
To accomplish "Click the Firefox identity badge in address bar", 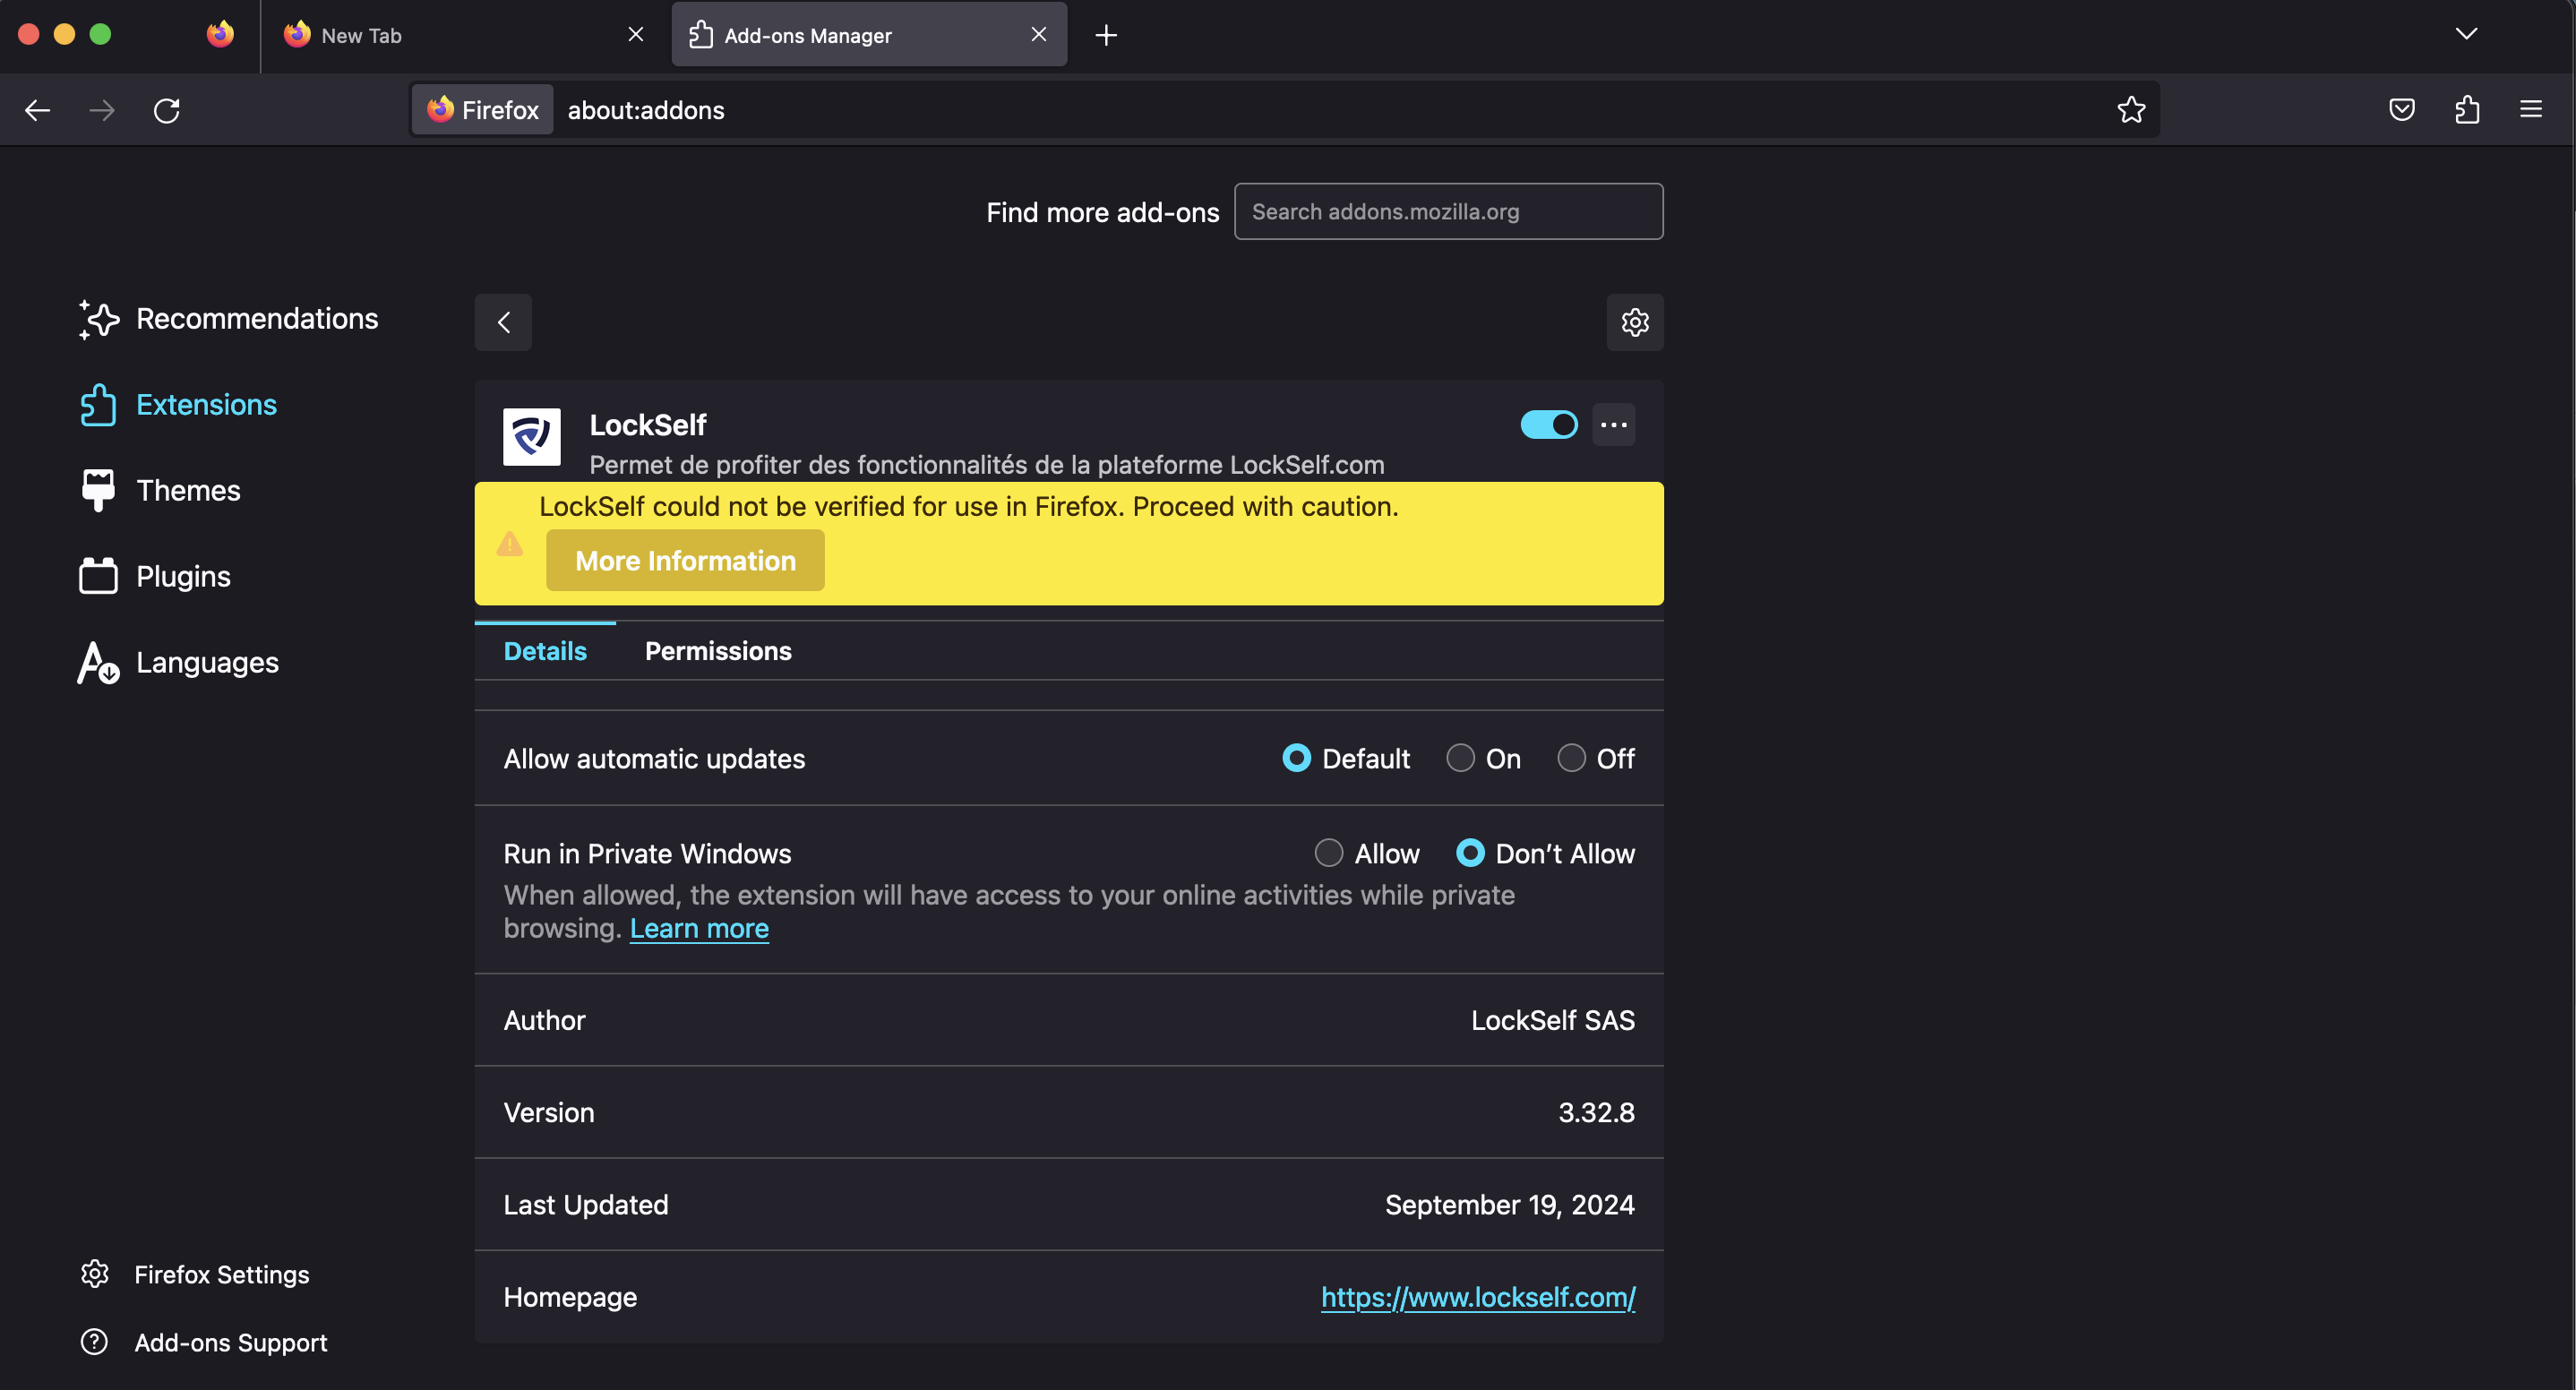I will (x=483, y=110).
